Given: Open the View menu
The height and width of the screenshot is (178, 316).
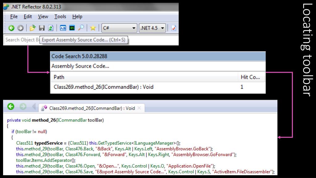Looking at the screenshot, I should point(43,17).
